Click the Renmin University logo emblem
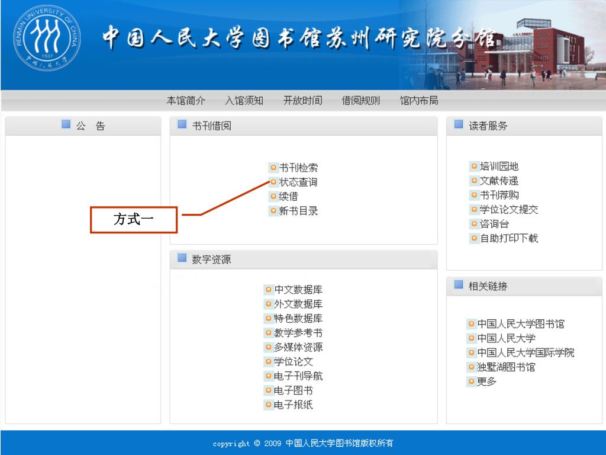This screenshot has height=455, width=606. coord(47,37)
